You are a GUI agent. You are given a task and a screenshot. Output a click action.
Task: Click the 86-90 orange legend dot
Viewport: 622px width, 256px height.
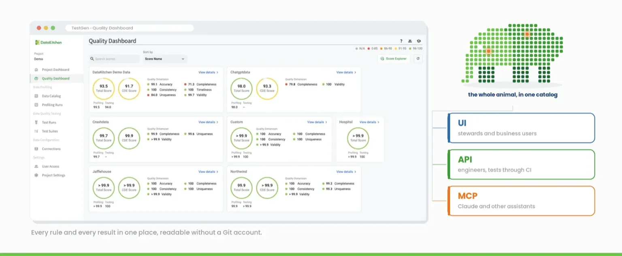coord(381,49)
